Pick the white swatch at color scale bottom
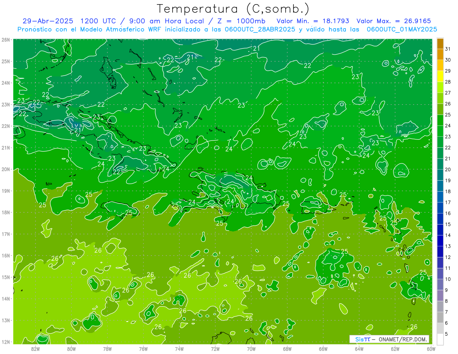Viewport: 458px width, 354px height. [x=440, y=339]
